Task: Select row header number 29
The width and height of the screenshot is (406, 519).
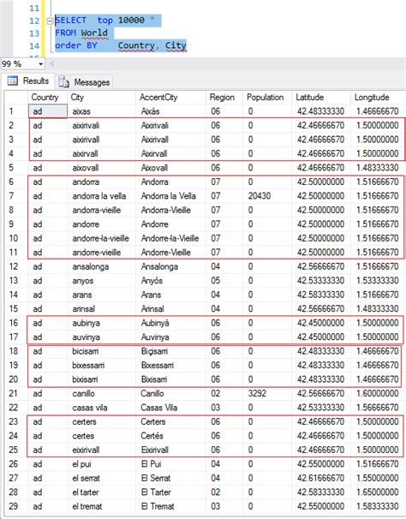Action: pos(13,506)
